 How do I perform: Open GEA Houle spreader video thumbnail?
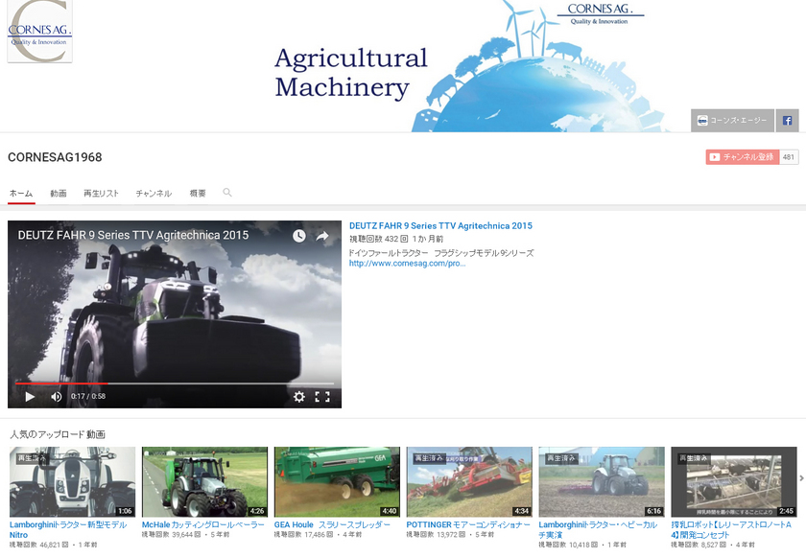click(x=337, y=481)
